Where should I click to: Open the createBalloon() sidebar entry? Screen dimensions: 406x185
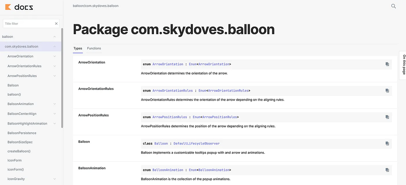coord(19,151)
